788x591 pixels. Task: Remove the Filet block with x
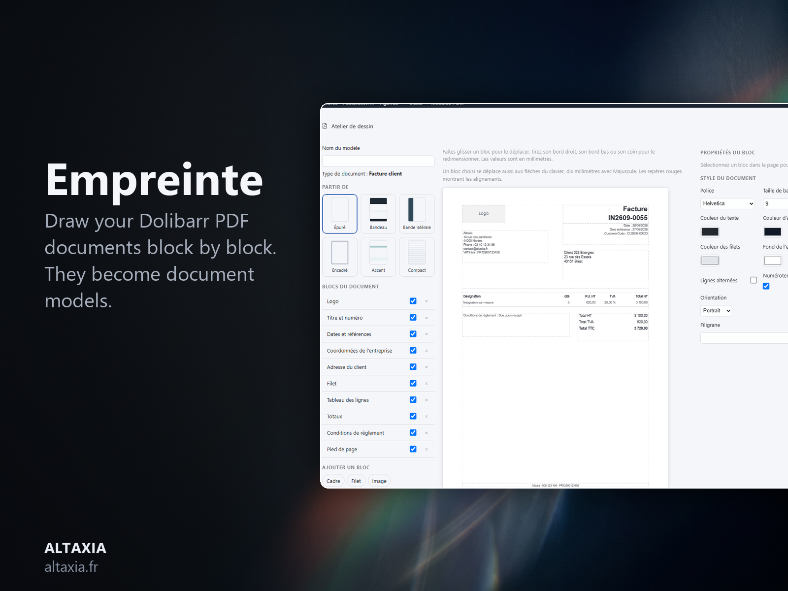(427, 384)
